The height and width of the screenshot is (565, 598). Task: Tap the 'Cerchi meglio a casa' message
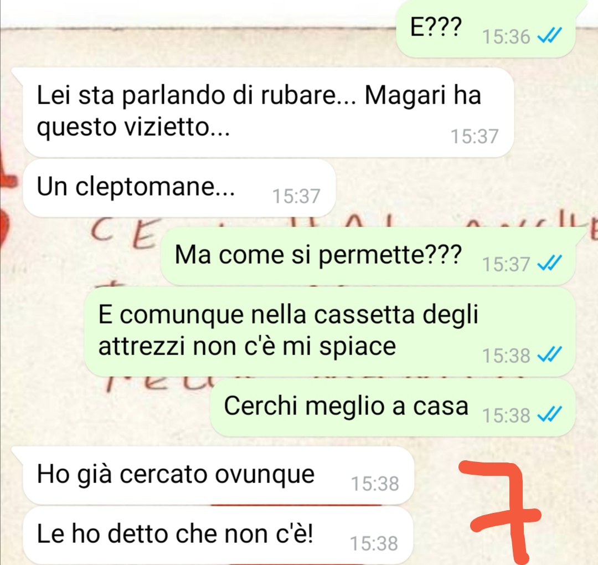[393, 407]
